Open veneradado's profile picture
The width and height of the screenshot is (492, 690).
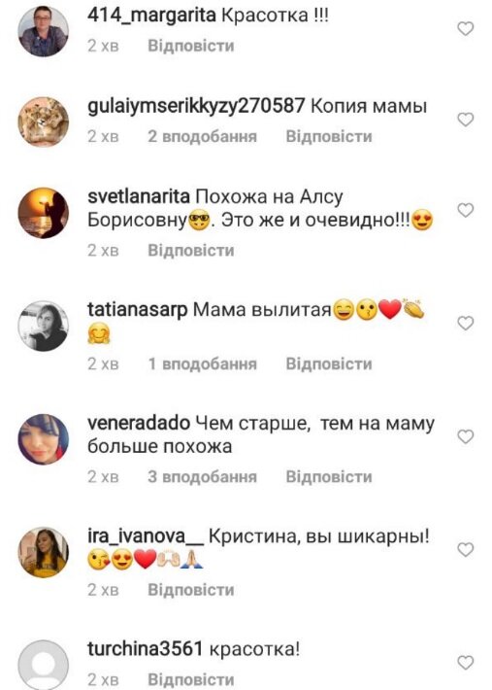click(43, 439)
